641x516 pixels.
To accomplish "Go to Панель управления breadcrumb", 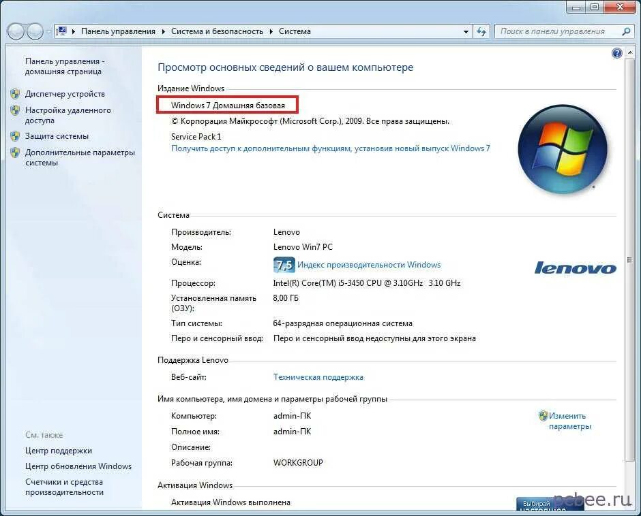I will pyautogui.click(x=118, y=31).
